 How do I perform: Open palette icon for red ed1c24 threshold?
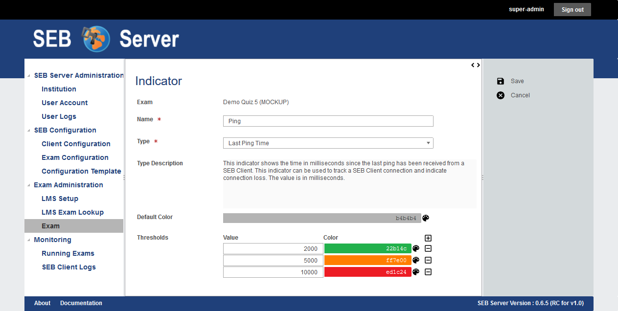pos(416,272)
